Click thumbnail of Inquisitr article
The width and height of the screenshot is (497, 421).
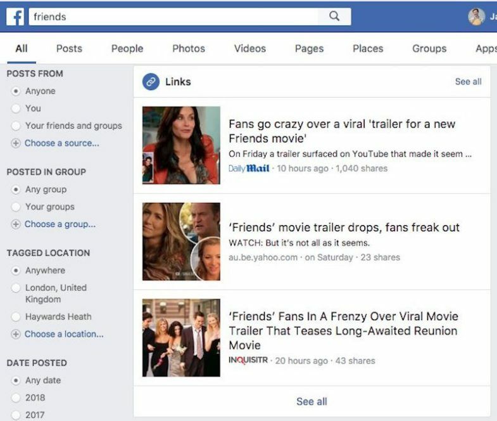click(181, 338)
